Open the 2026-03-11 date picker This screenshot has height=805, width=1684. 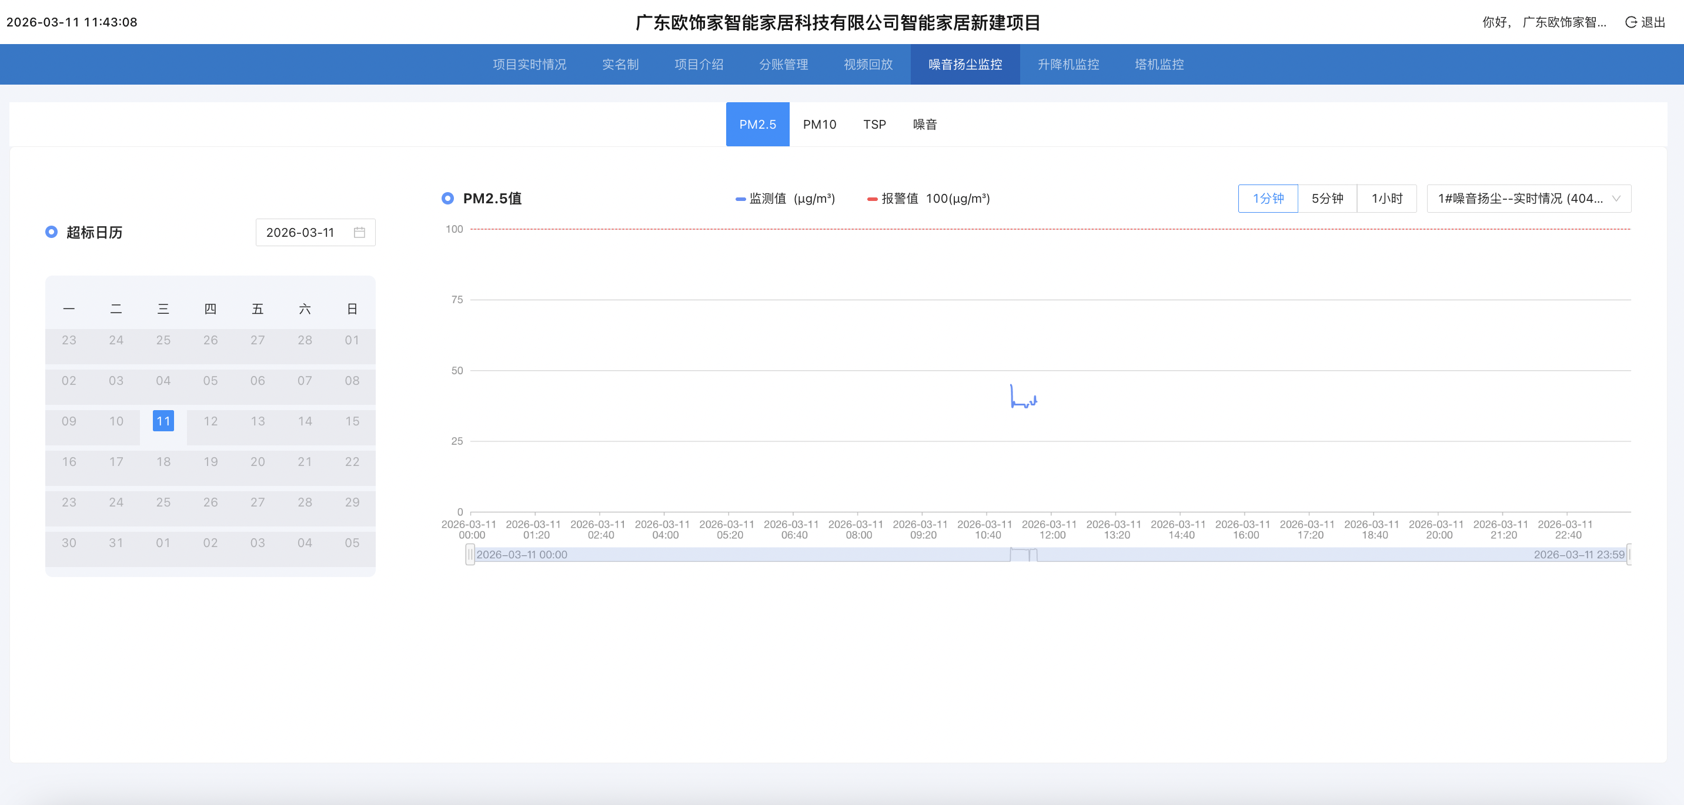coord(300,233)
